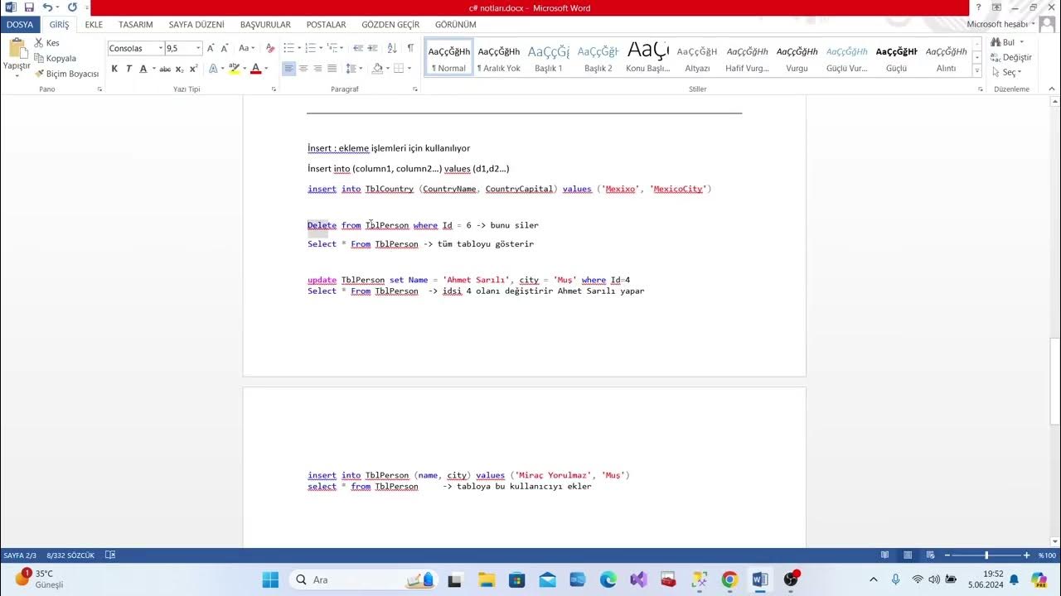Toggle italic T formatting
Viewport: 1061px width, 596px height.
point(128,69)
